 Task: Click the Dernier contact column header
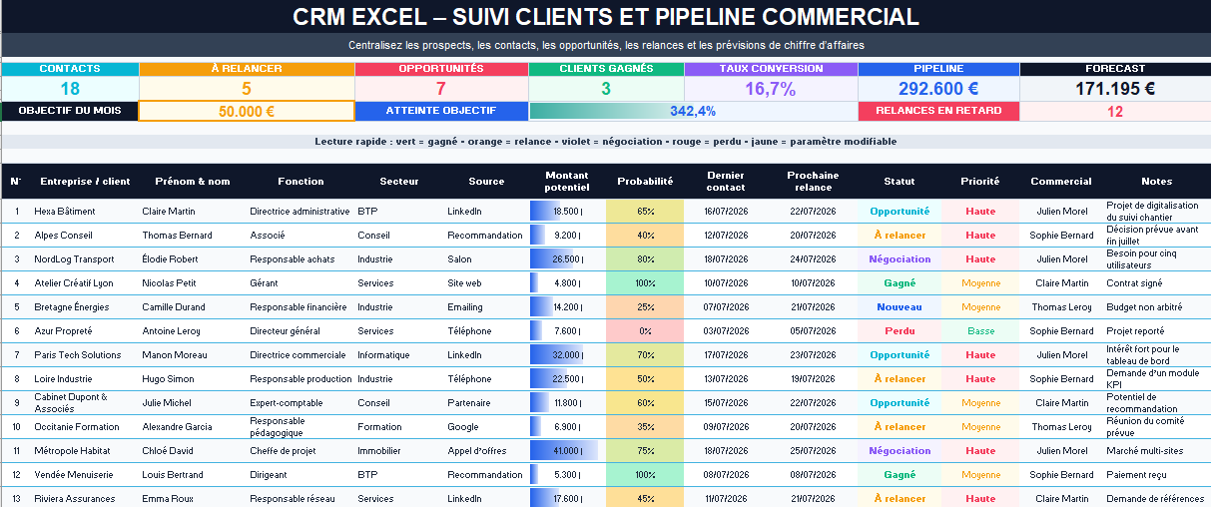pos(725,181)
